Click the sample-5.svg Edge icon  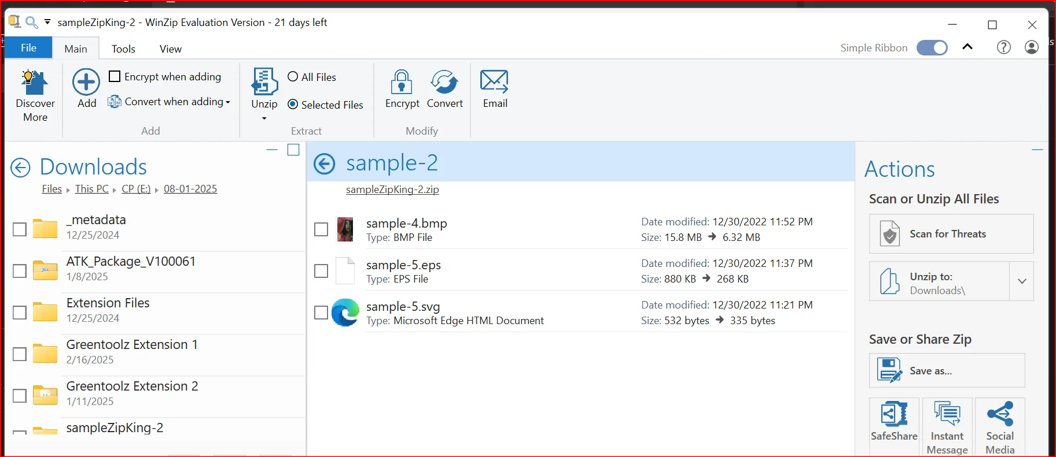pos(345,313)
